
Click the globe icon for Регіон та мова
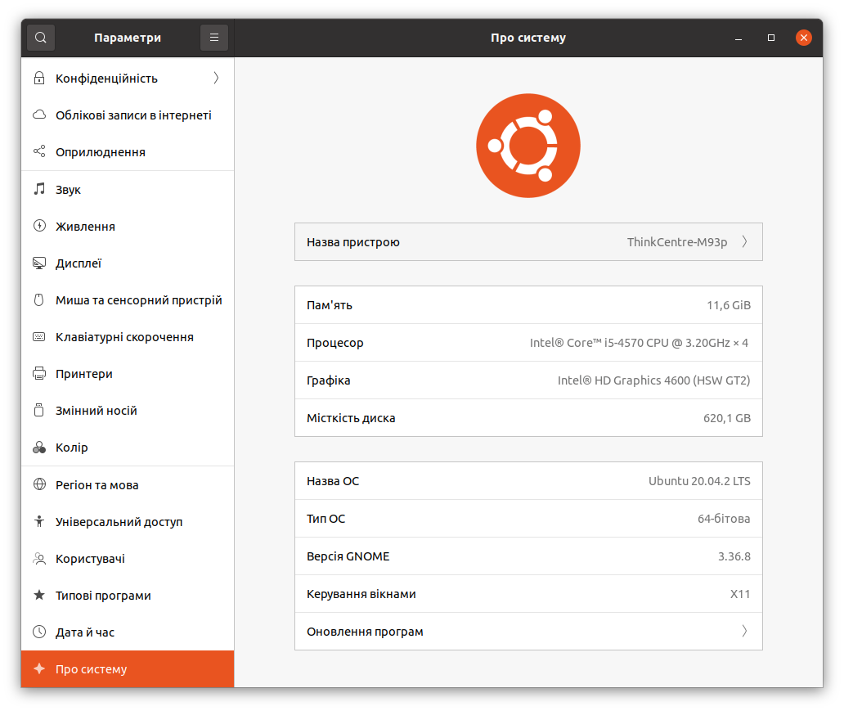tap(38, 485)
